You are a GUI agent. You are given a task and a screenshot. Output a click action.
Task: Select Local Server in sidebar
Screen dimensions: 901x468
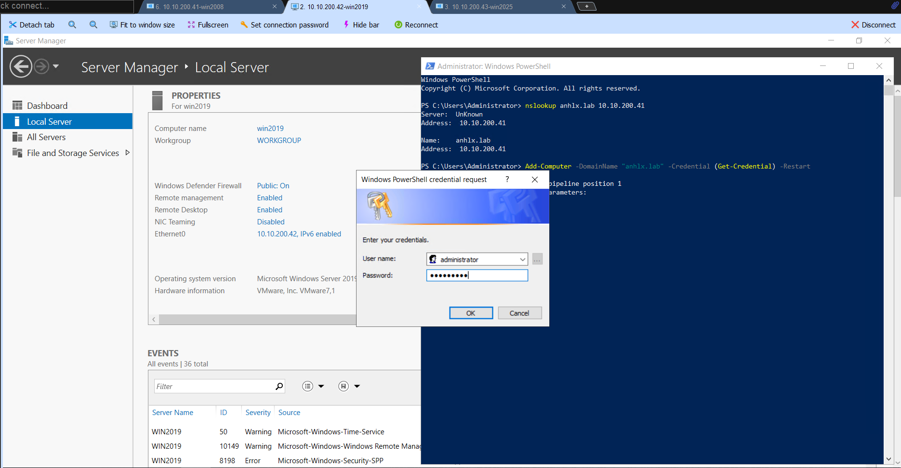67,121
